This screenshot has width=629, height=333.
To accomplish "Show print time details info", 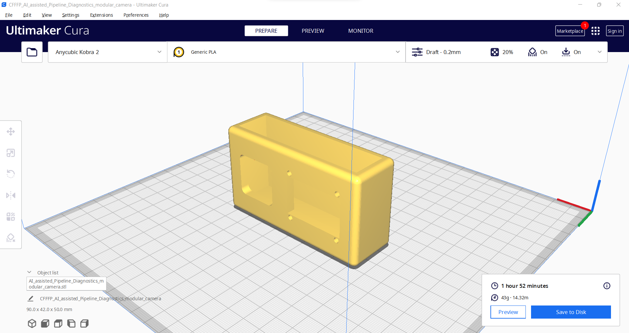I will [607, 286].
